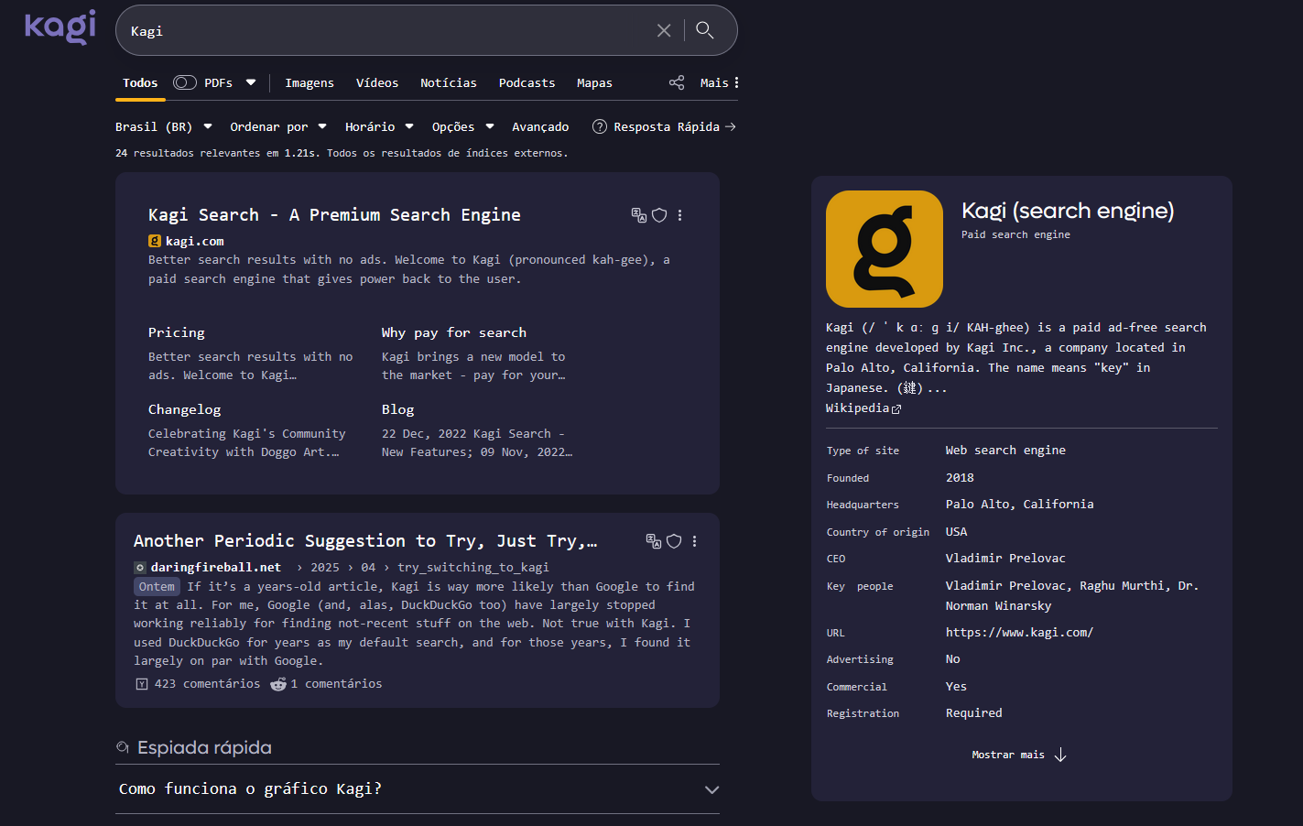1303x826 pixels.
Task: Click shield icon on Daring Fireball result
Action: (x=674, y=541)
